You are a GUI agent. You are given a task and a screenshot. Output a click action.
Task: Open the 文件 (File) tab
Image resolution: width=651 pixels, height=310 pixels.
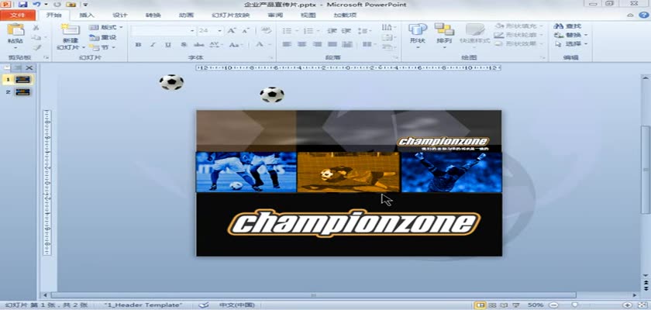click(17, 15)
